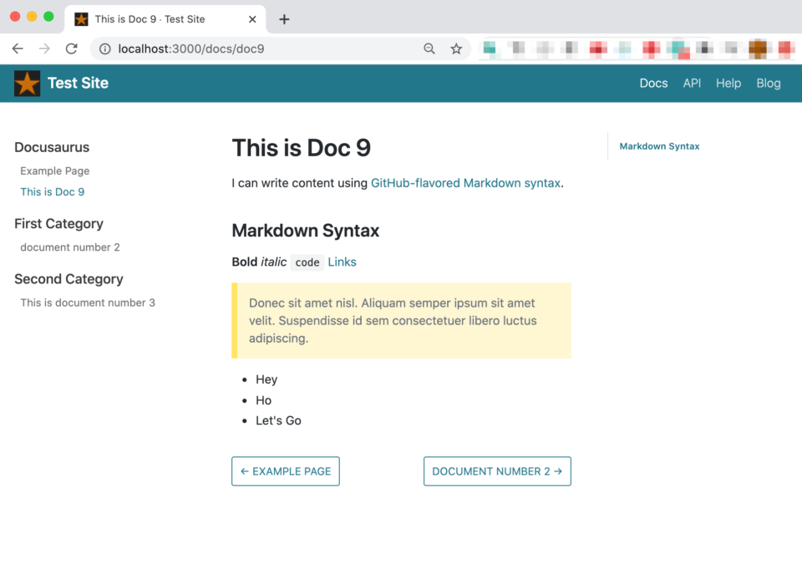Click the site info circle icon in address bar
Image resolution: width=802 pixels, height=585 pixels.
[x=104, y=48]
